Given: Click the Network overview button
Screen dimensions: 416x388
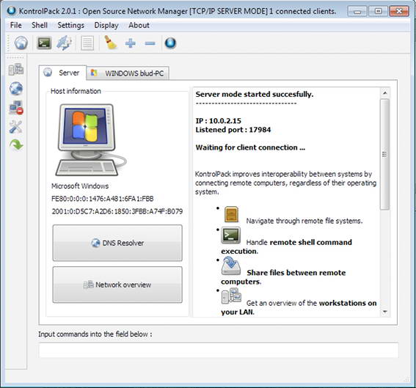Looking at the screenshot, I should click(117, 285).
